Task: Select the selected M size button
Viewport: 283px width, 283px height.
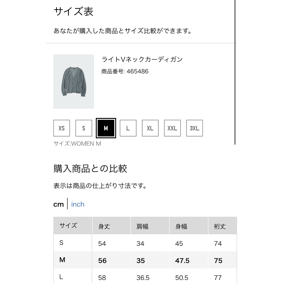Action: (106, 128)
